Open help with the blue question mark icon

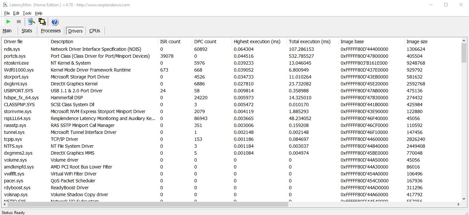(55, 22)
